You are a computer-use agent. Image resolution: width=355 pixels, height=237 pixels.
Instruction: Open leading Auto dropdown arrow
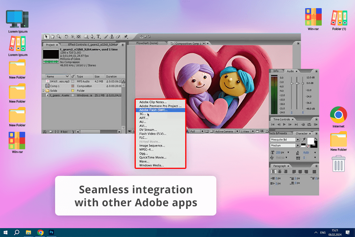(315, 153)
